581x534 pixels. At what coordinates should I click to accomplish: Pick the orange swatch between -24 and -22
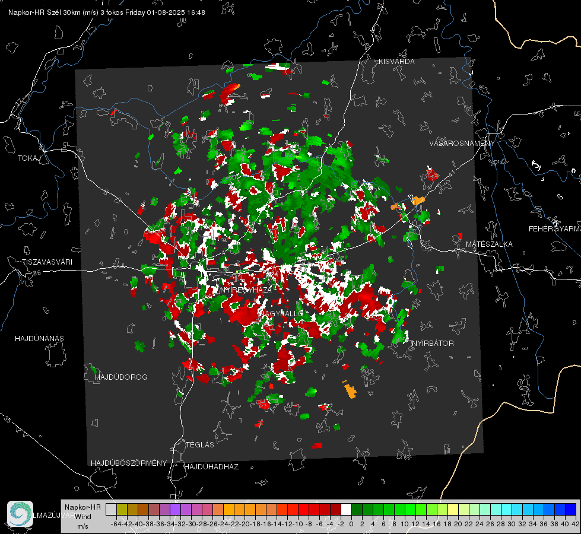228,509
